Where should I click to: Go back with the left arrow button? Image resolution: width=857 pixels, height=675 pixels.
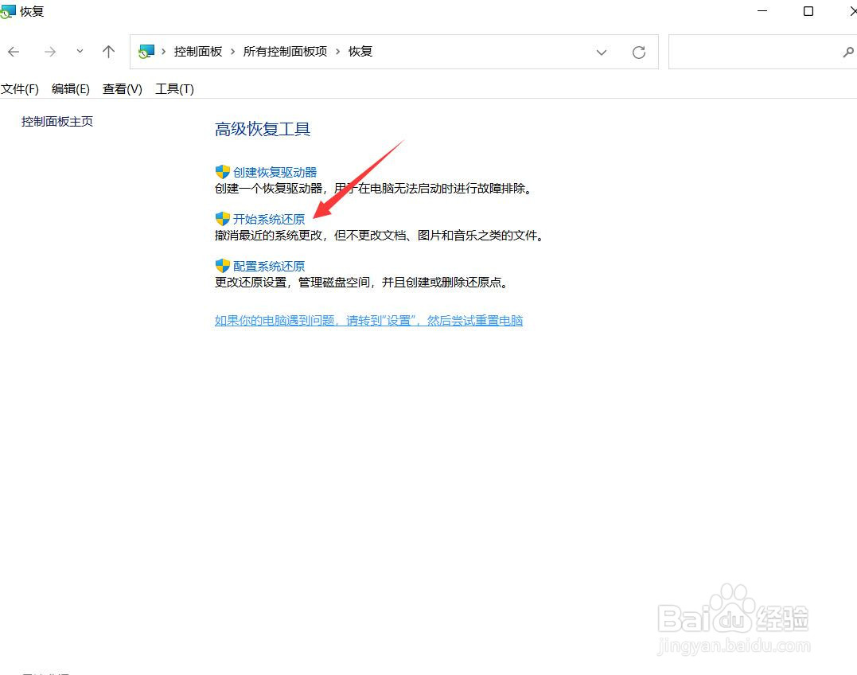pyautogui.click(x=14, y=52)
